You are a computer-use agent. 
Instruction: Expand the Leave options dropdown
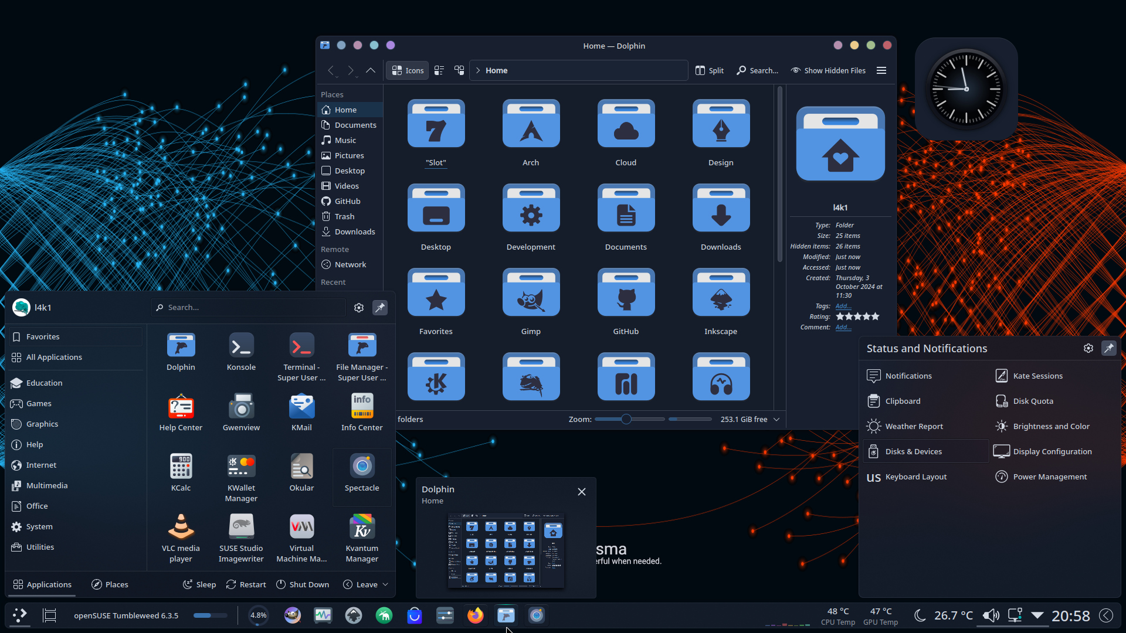pyautogui.click(x=385, y=584)
